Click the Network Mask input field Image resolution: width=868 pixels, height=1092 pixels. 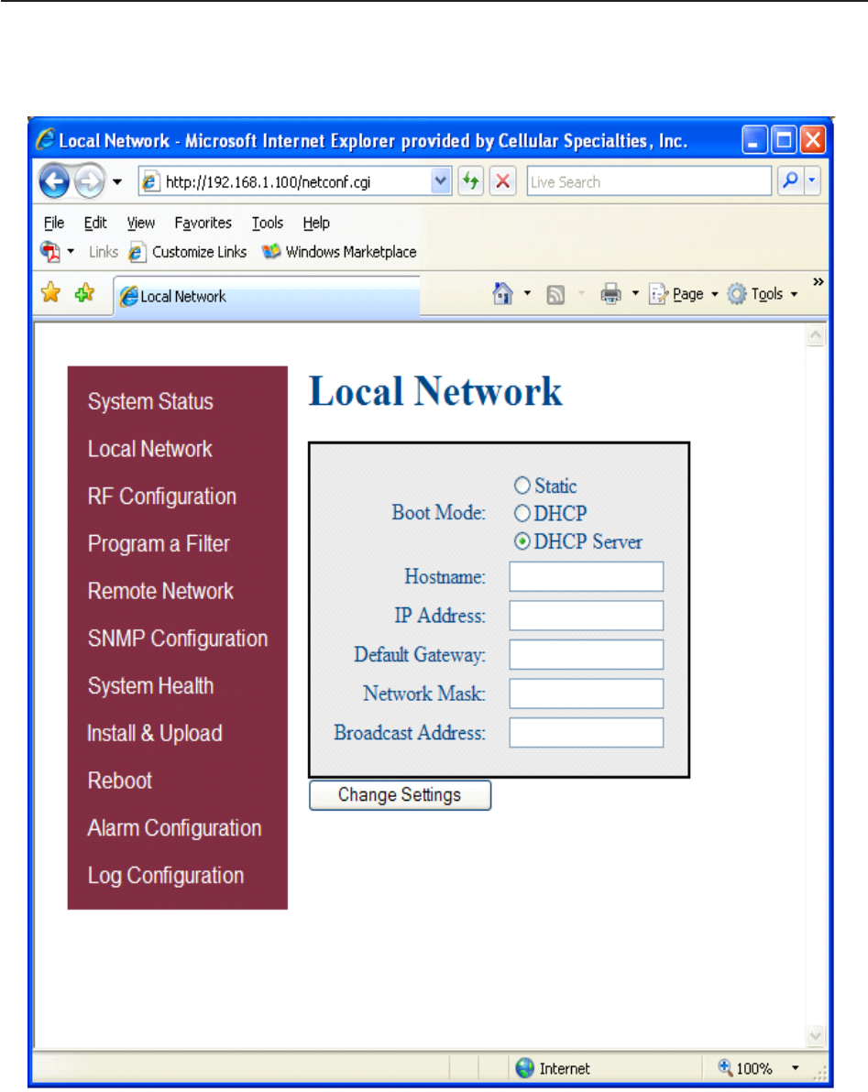[x=586, y=693]
